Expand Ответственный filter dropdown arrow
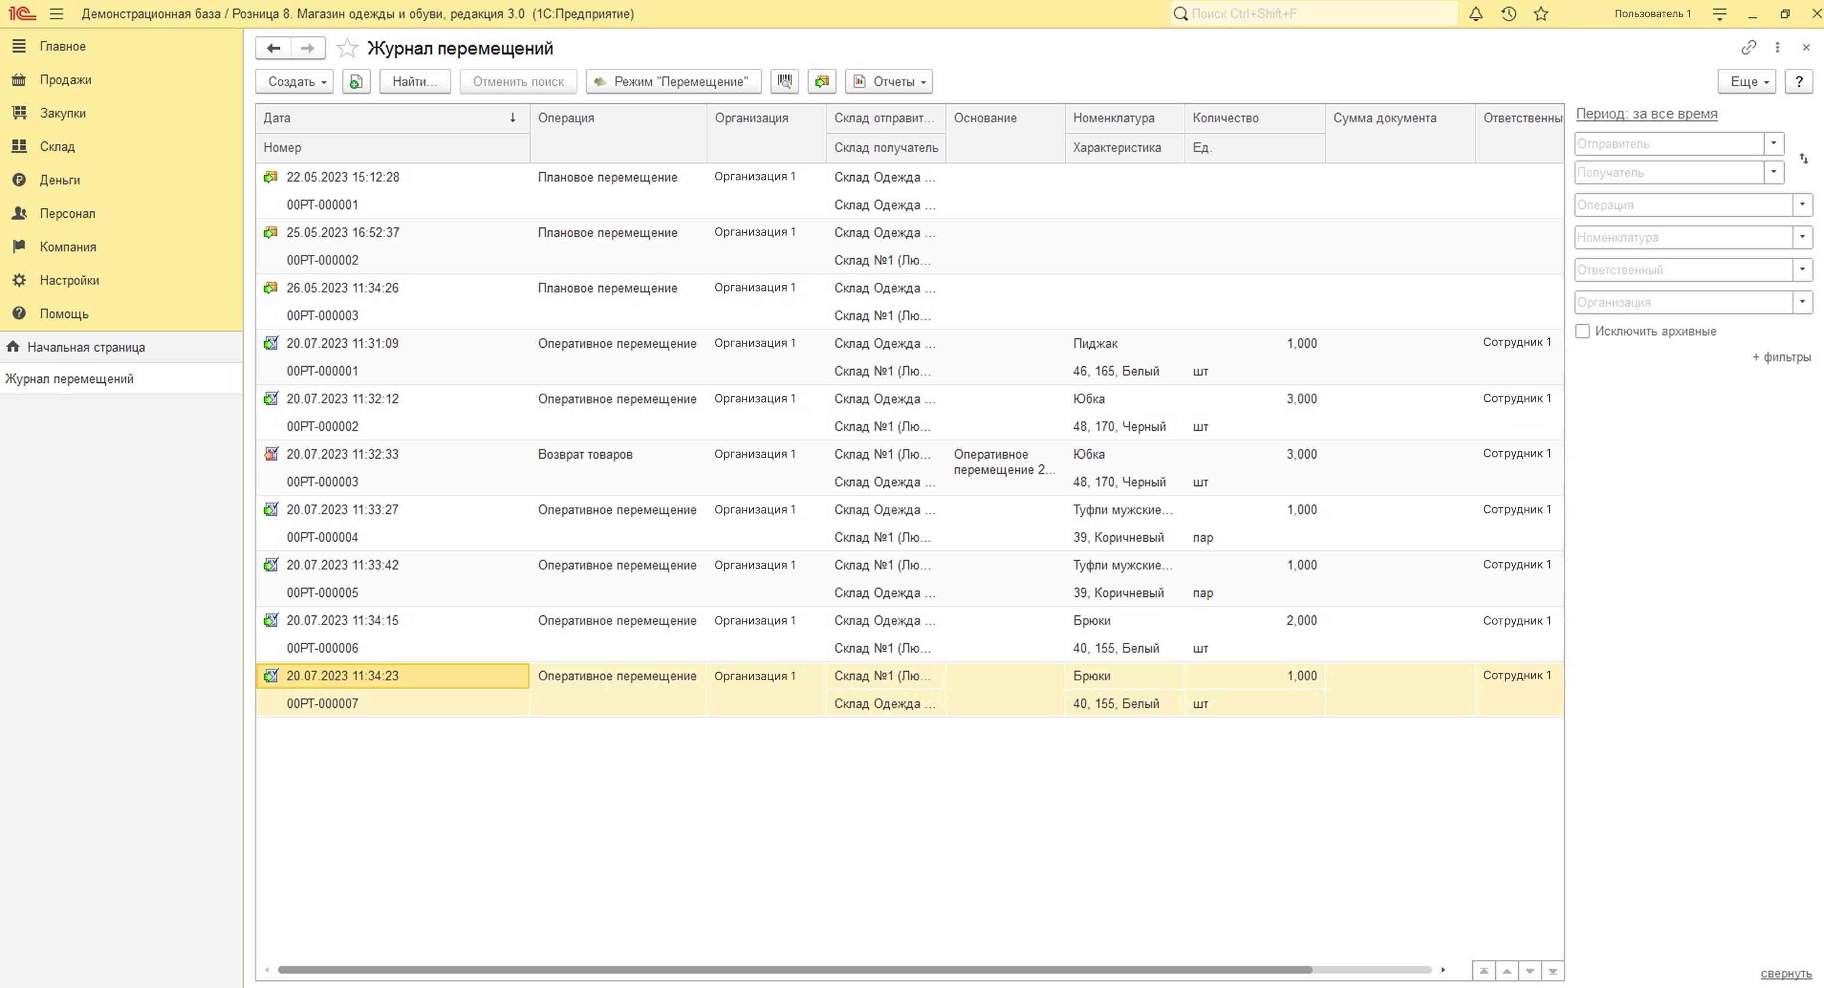Image resolution: width=1824 pixels, height=988 pixels. click(x=1802, y=269)
